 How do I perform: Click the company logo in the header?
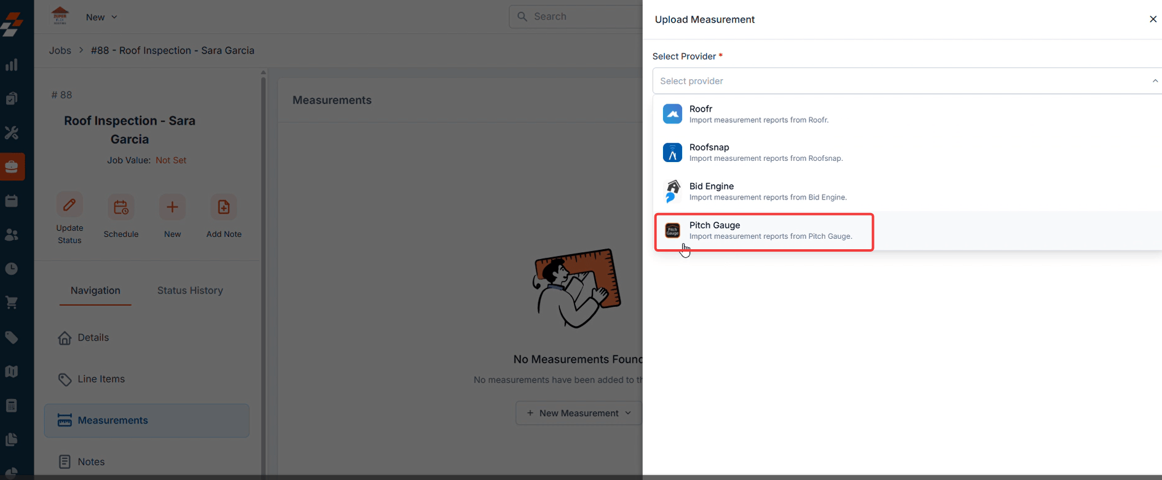coord(60,16)
